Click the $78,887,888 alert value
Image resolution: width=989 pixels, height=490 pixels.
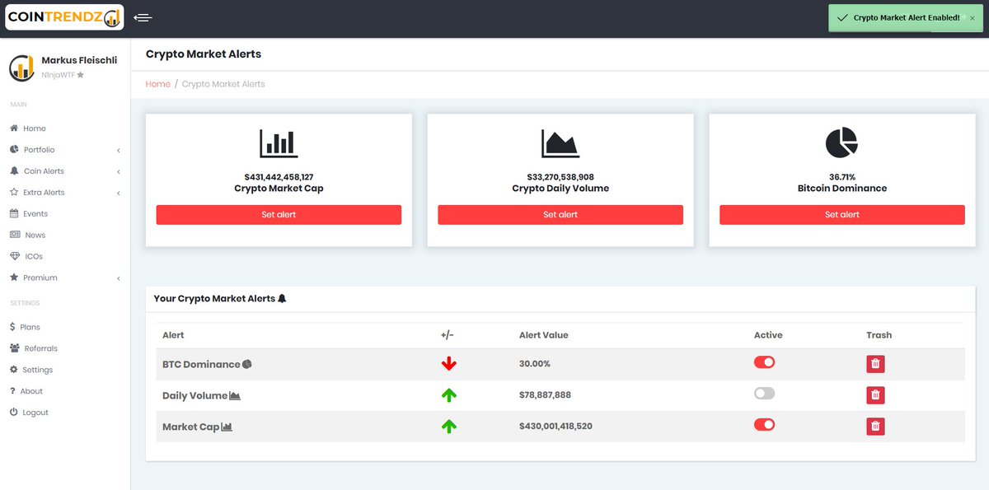[x=545, y=395]
